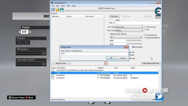Click OK in Change Value dialog
The image size is (188, 106).
(111, 58)
